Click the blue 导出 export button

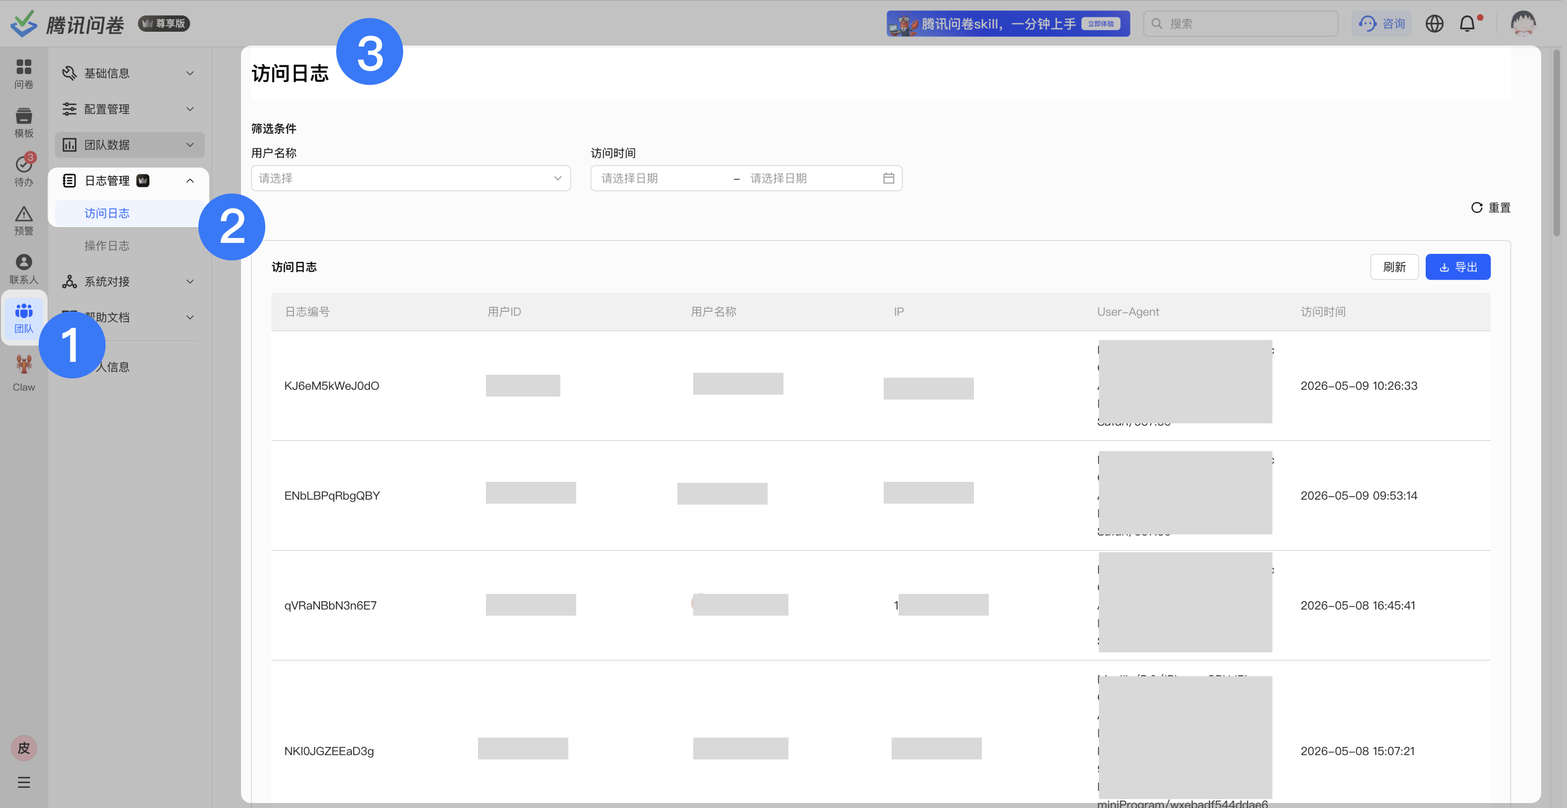1457,267
